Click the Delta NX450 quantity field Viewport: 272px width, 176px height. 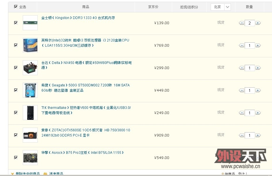click(250, 68)
